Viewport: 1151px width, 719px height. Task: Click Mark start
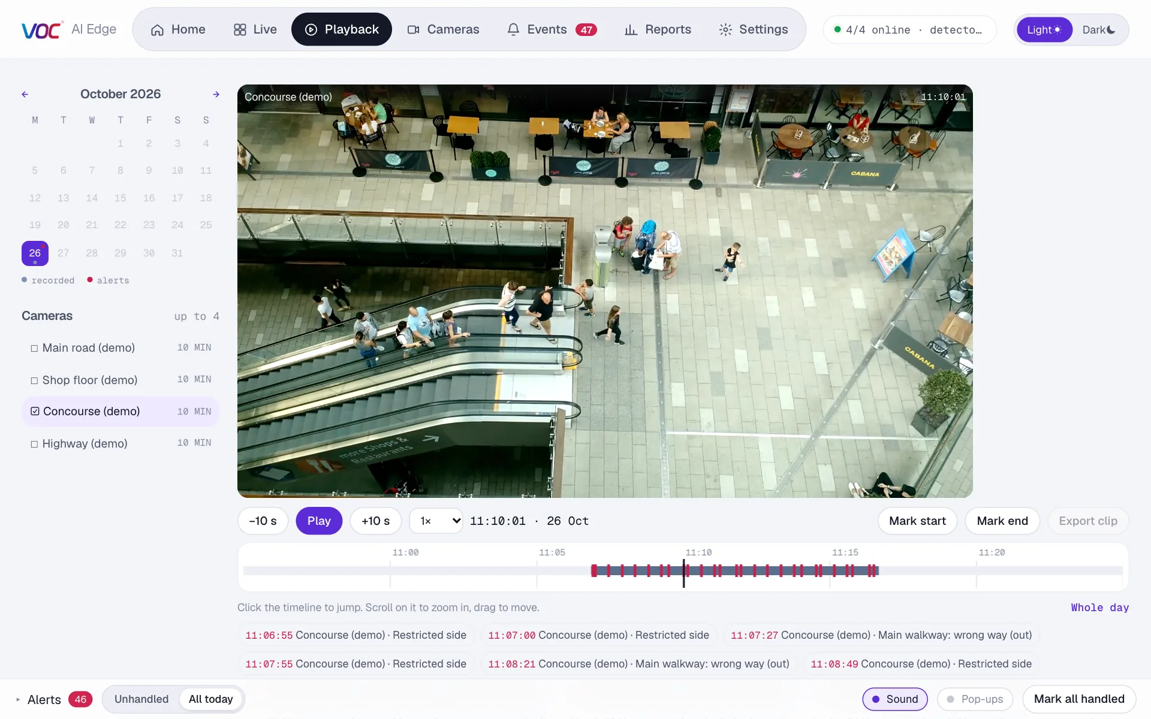click(x=917, y=521)
